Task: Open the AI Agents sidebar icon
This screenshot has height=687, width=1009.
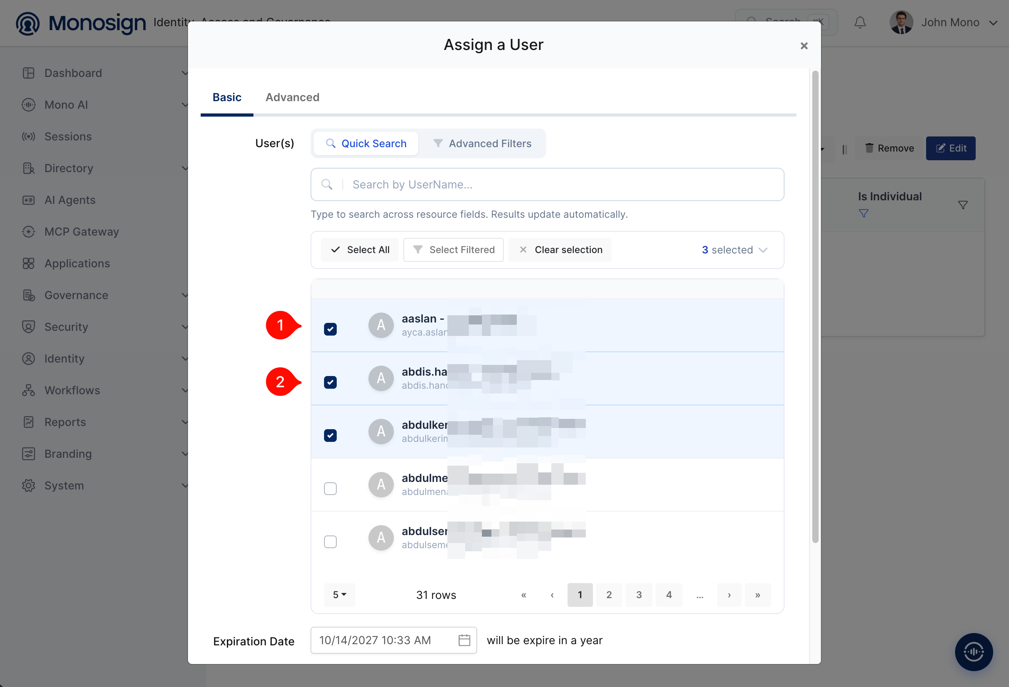Action: pyautogui.click(x=29, y=200)
